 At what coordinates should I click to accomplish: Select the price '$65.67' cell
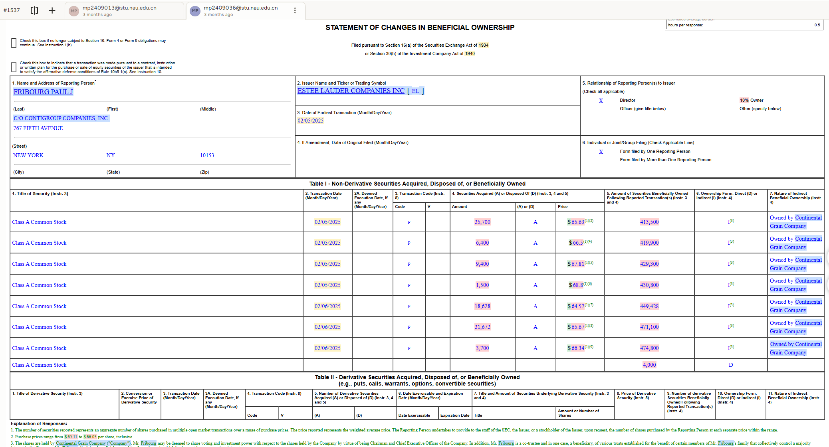(x=576, y=327)
